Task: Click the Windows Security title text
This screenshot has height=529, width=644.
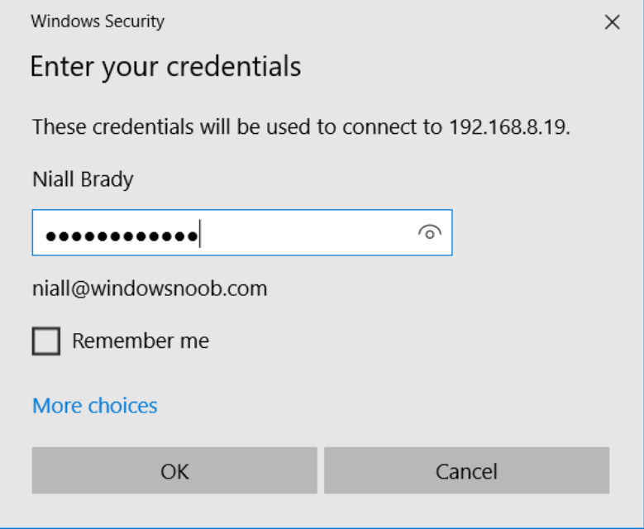Action: (98, 21)
